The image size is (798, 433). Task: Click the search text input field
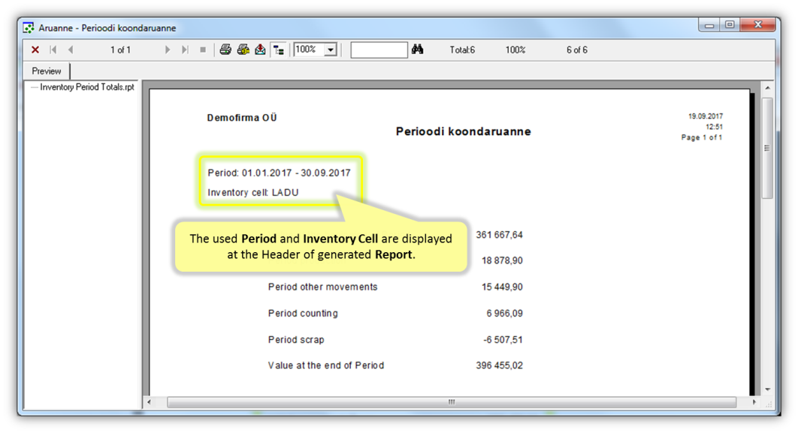pyautogui.click(x=379, y=50)
